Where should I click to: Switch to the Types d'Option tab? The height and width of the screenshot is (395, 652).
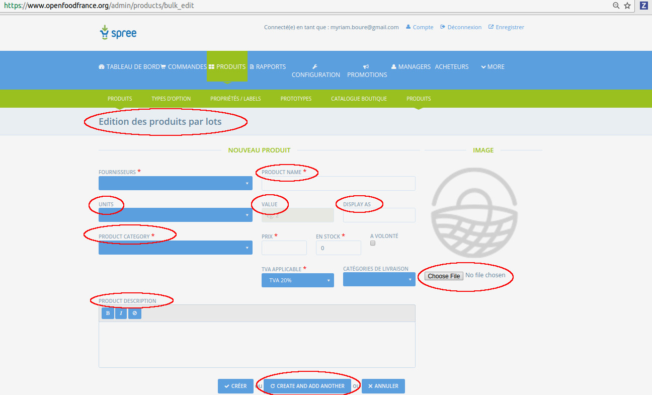pyautogui.click(x=171, y=98)
